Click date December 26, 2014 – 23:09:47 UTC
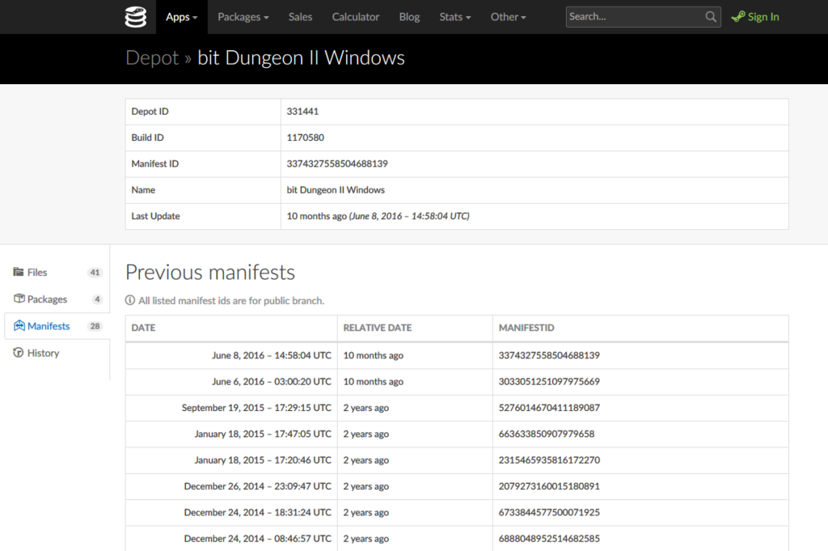 coord(258,486)
